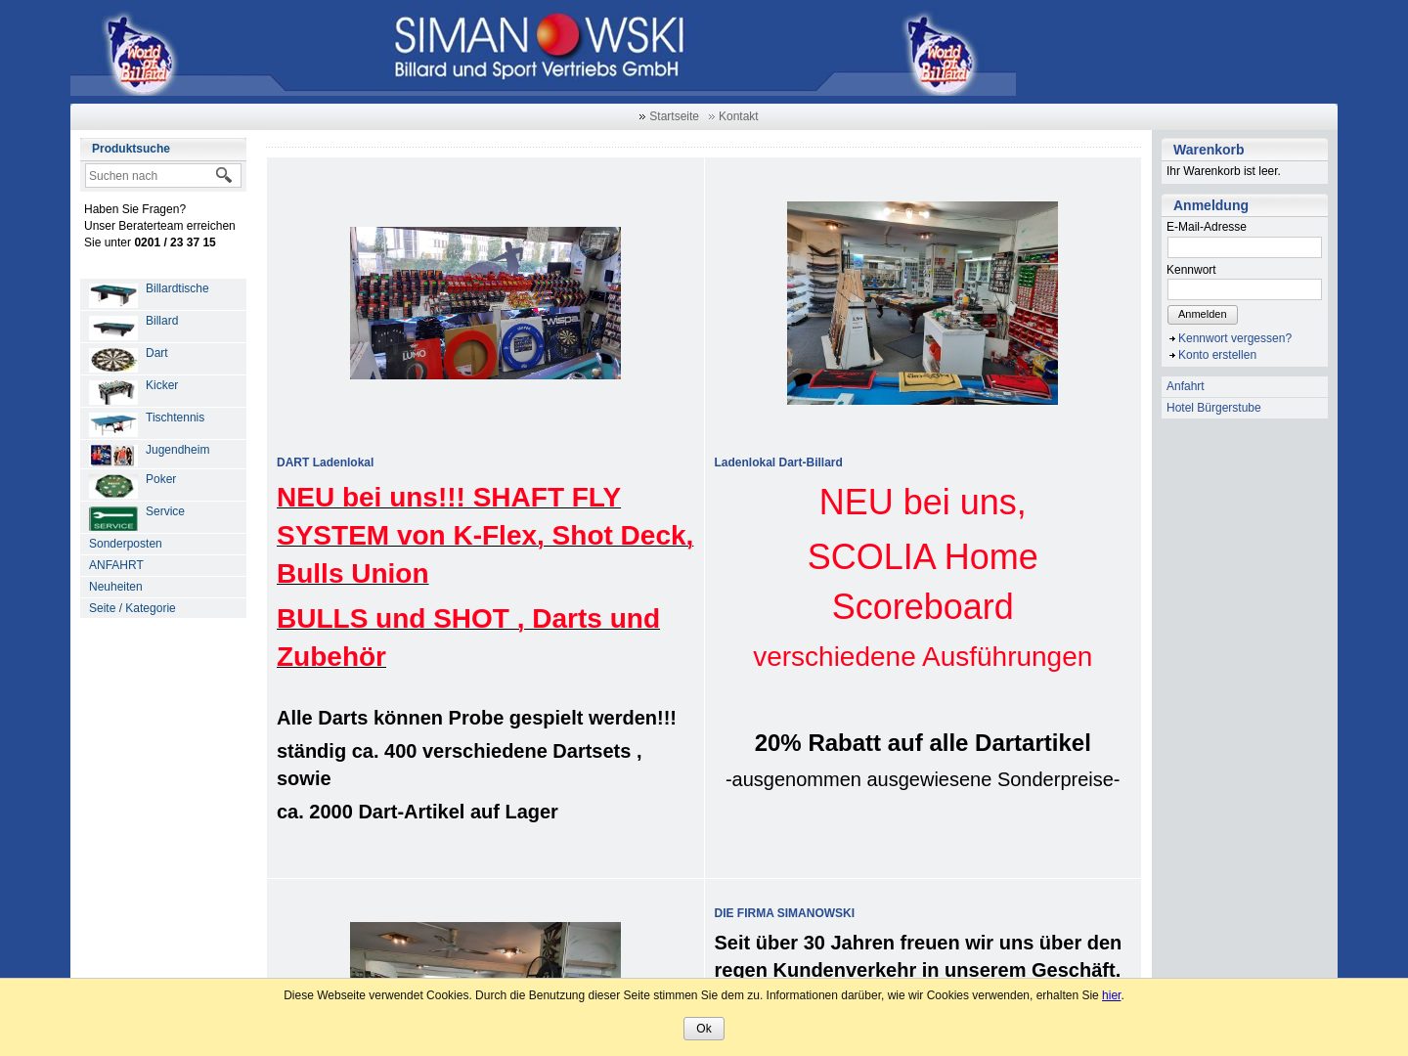Open the Poker category link
The image size is (1408, 1056).
coord(160,479)
